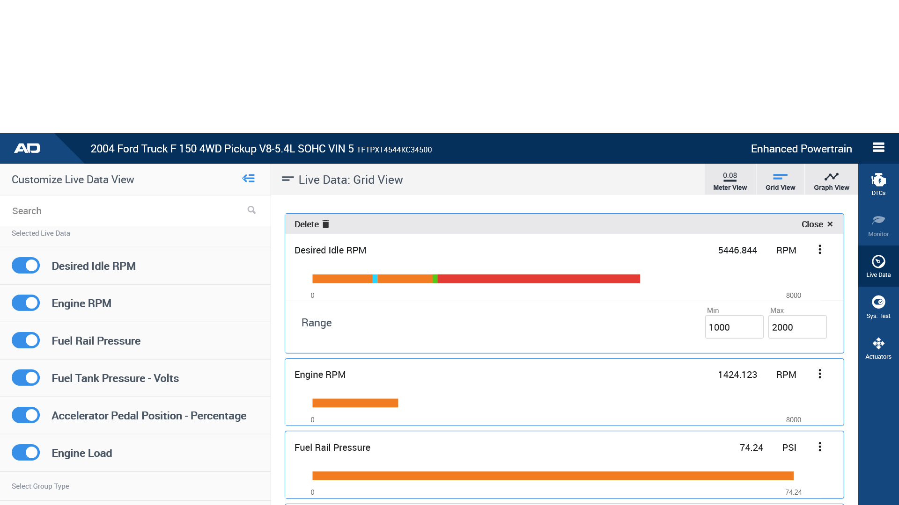
Task: Open Fuel Rail Pressure three-dot menu
Action: click(x=819, y=447)
